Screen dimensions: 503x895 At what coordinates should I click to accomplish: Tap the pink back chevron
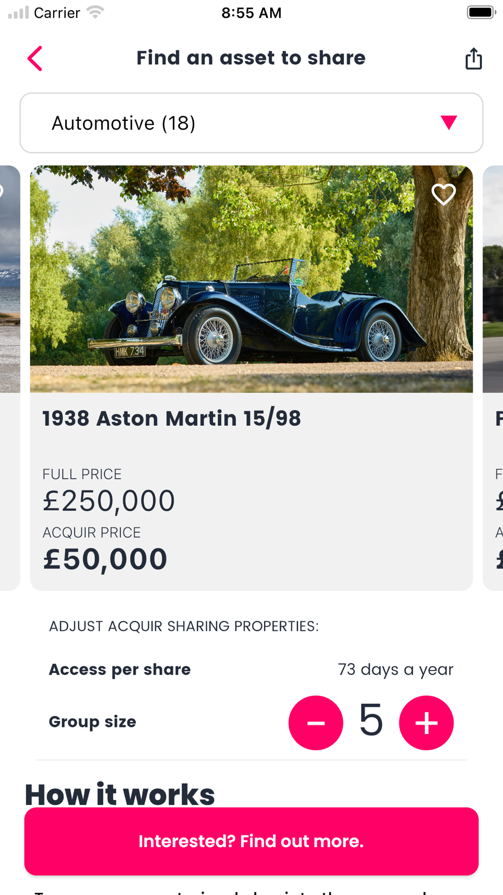pyautogui.click(x=35, y=58)
